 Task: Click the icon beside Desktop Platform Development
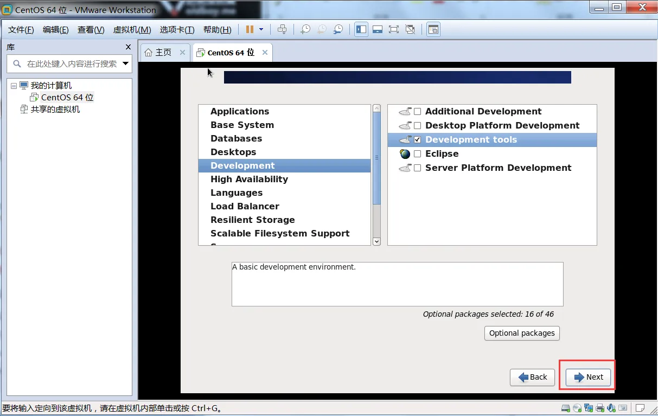[x=405, y=125]
